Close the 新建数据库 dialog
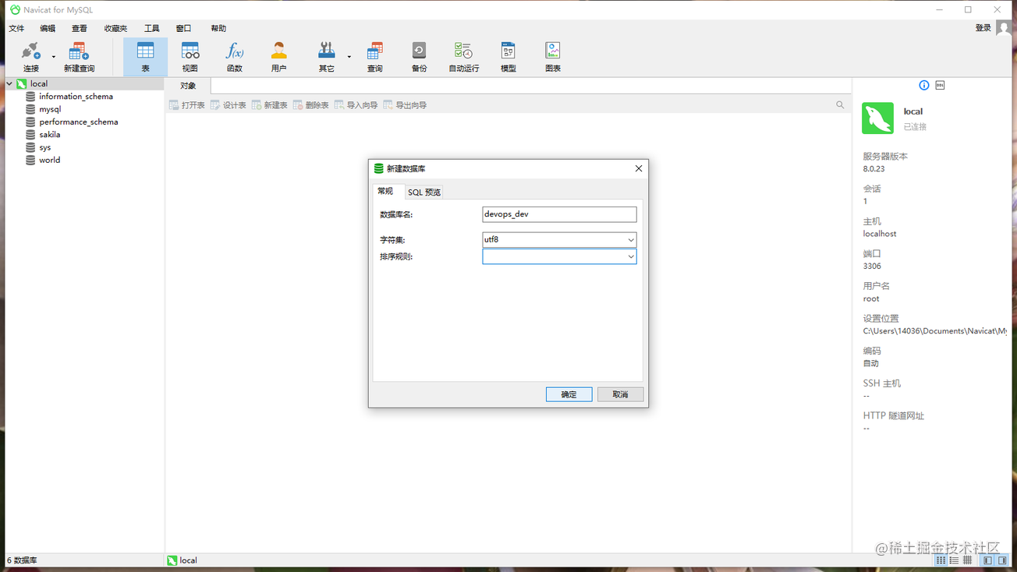The image size is (1017, 572). (638, 168)
